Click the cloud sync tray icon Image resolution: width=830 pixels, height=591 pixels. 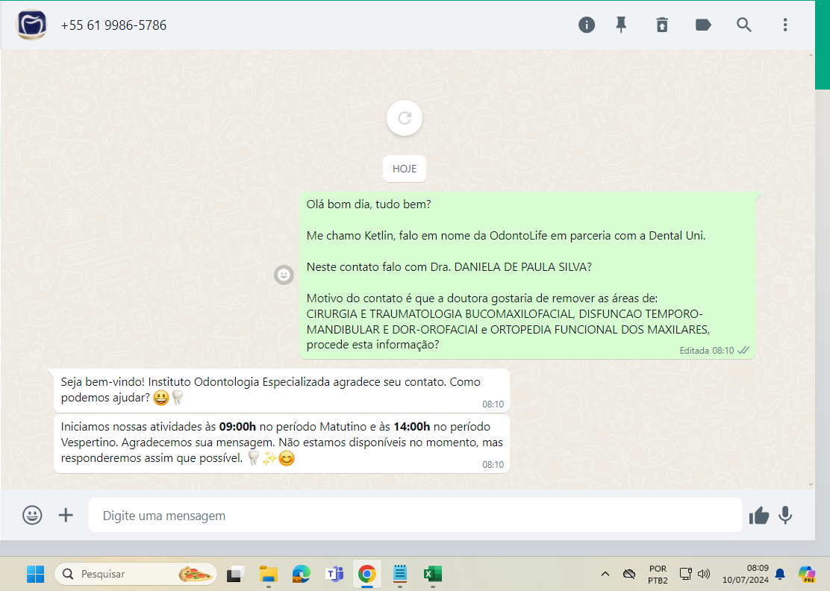click(629, 574)
